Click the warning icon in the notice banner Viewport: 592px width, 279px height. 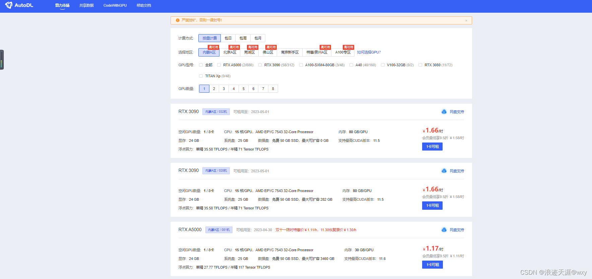[178, 20]
